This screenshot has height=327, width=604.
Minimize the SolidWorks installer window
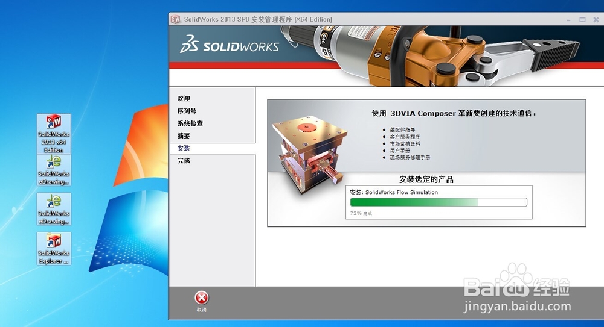[568, 20]
